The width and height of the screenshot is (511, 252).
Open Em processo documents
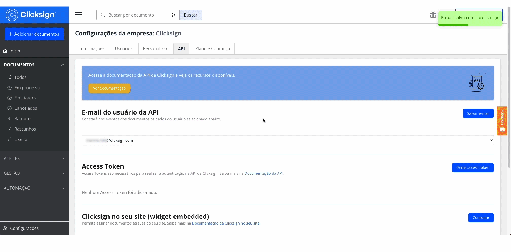pos(27,88)
